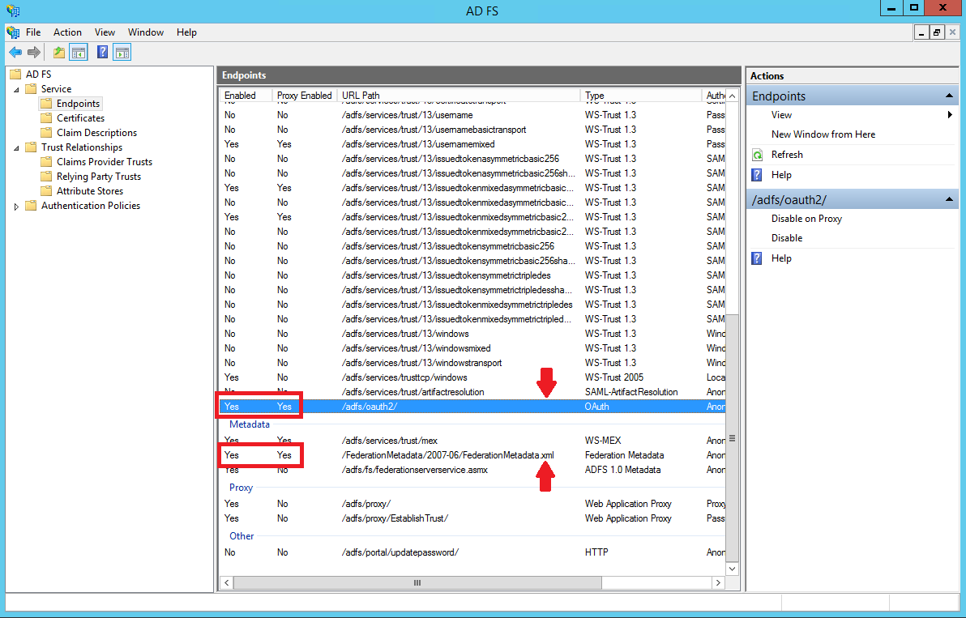This screenshot has height=618, width=966.
Task: Click New Window from Here action
Action: [x=823, y=134]
